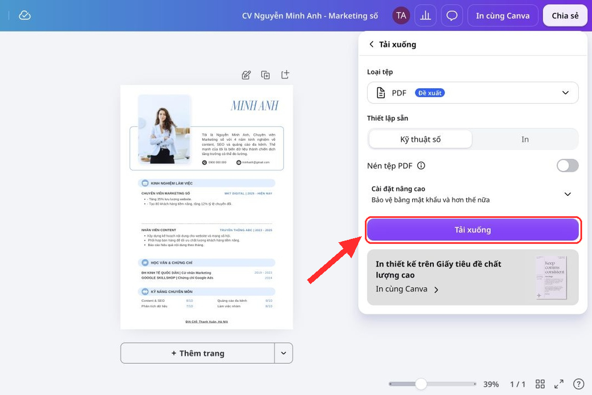This screenshot has width=592, height=395.
Task: Open the analytics bar chart icon
Action: click(425, 15)
